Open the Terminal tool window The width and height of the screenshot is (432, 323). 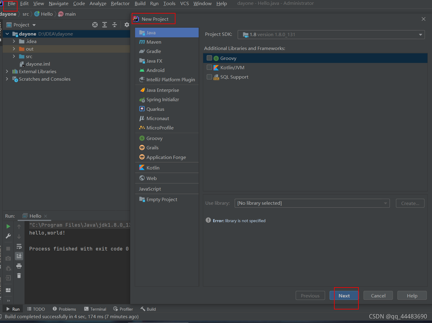pos(95,309)
